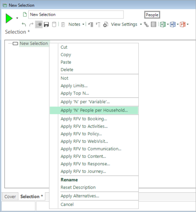Expand the View Settings dropdown

[x=141, y=24]
